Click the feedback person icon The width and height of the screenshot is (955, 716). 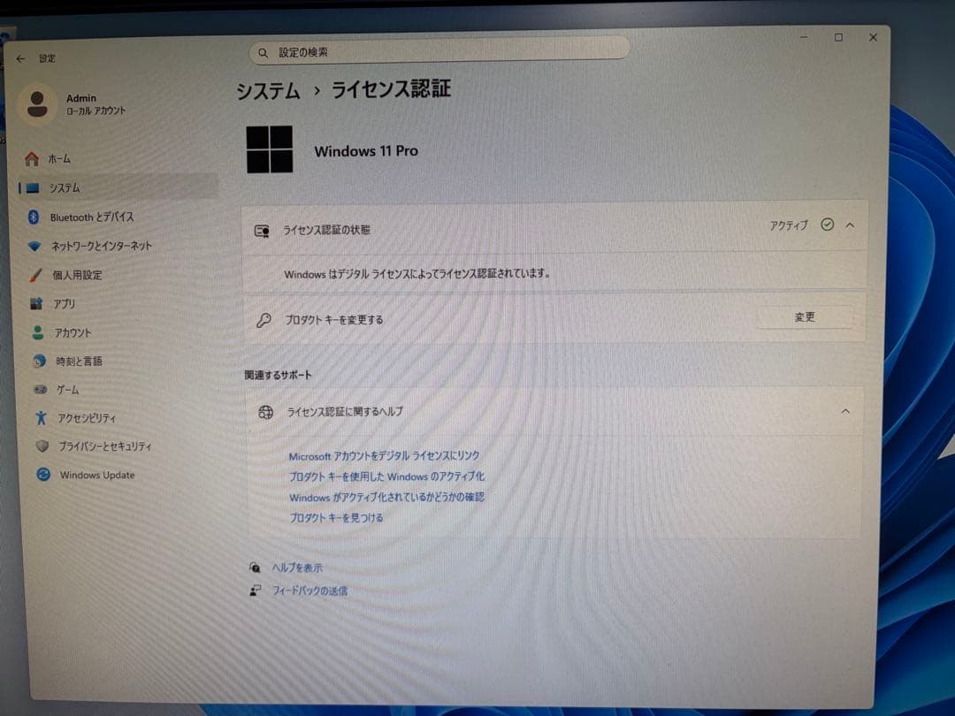[256, 590]
